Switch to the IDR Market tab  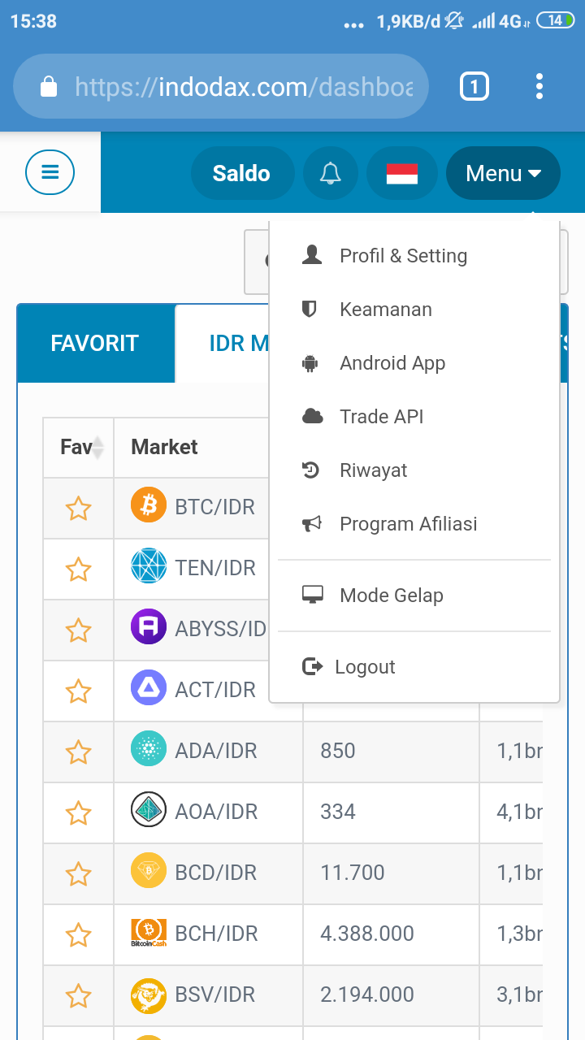click(x=223, y=343)
